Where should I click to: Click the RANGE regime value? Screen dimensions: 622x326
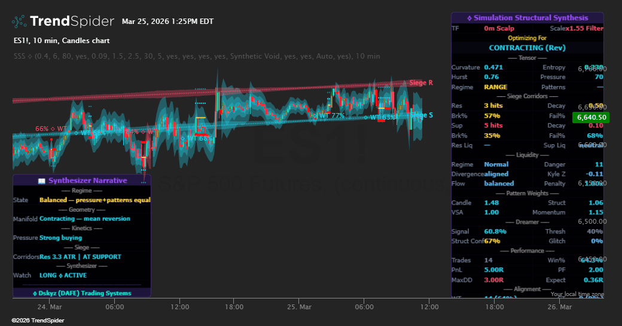point(495,87)
